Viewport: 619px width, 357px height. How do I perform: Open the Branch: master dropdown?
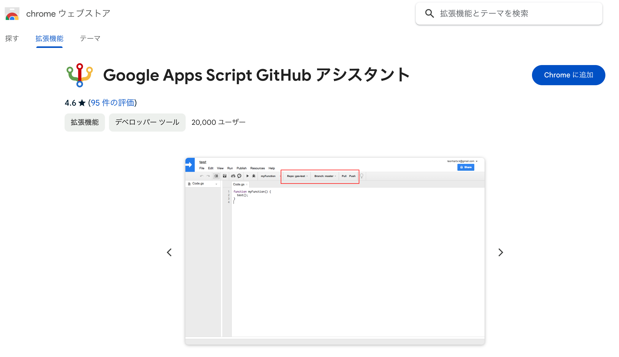pos(325,176)
